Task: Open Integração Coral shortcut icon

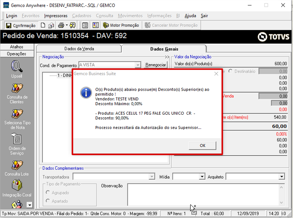Action: (x=17, y=185)
